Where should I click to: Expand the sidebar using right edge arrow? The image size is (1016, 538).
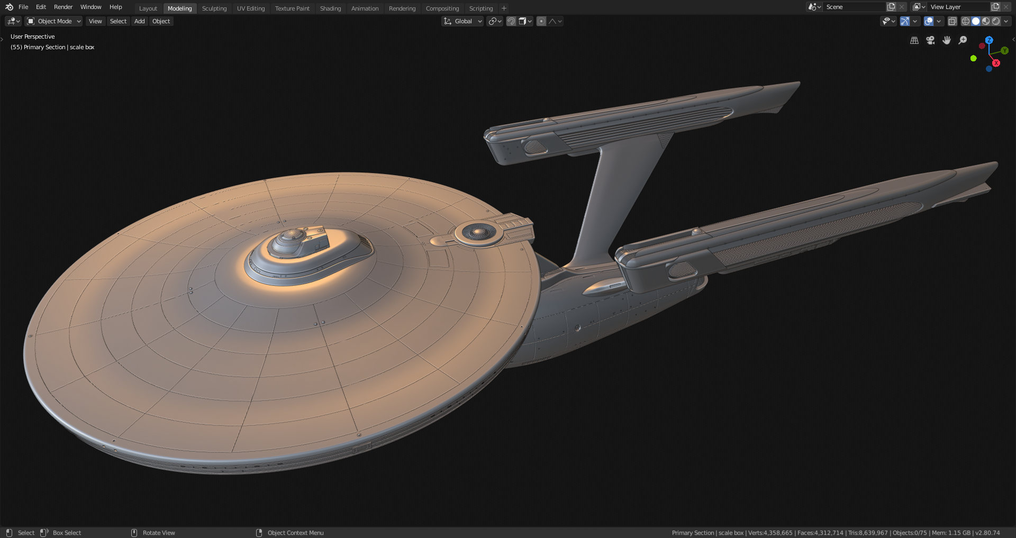coord(1013,39)
